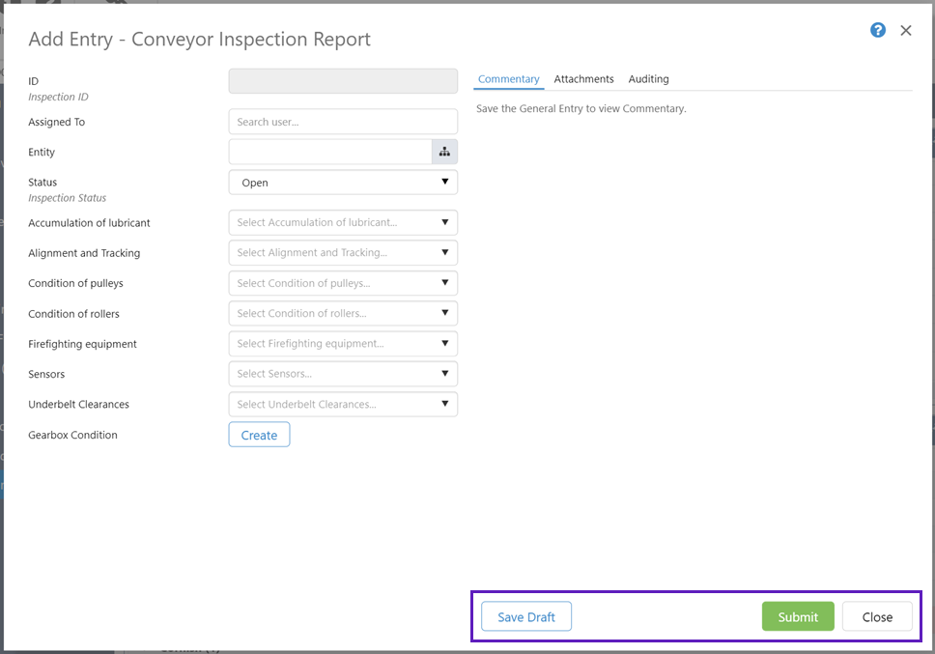
Task: Open the Auditing tab
Action: click(x=648, y=79)
